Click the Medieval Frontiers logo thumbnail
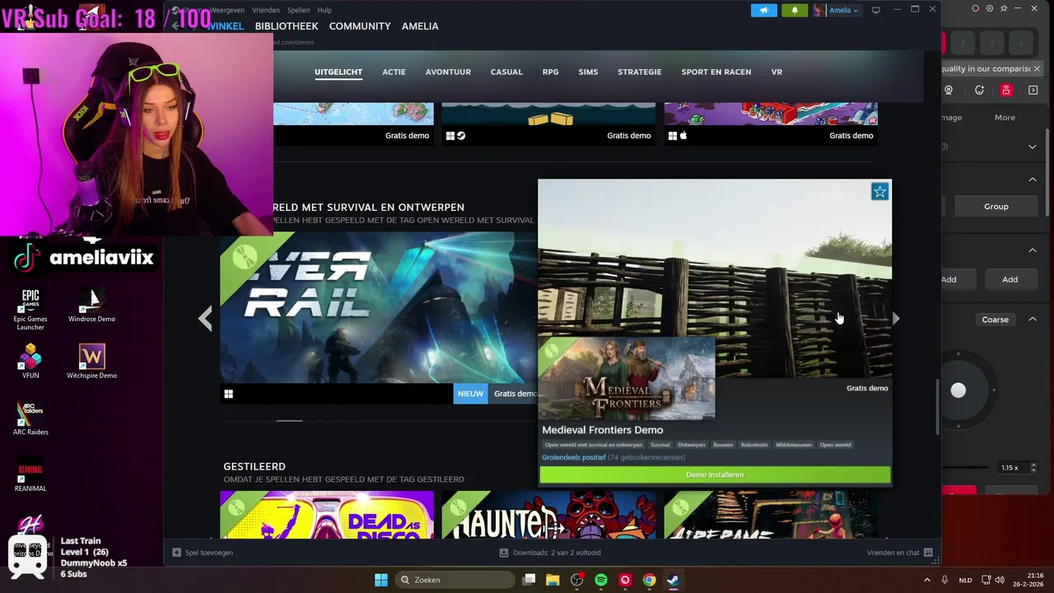The width and height of the screenshot is (1054, 593). click(x=627, y=378)
